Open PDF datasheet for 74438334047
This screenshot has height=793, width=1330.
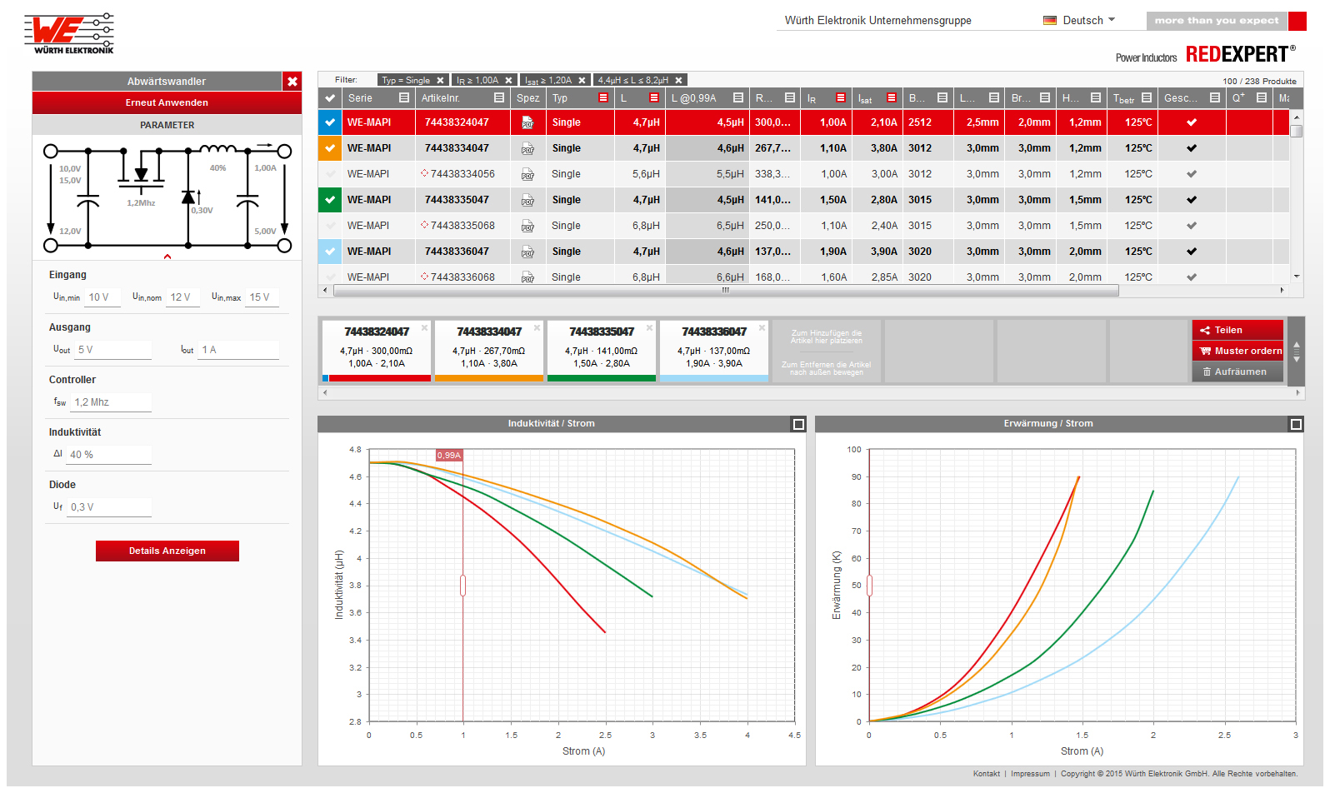pos(527,148)
